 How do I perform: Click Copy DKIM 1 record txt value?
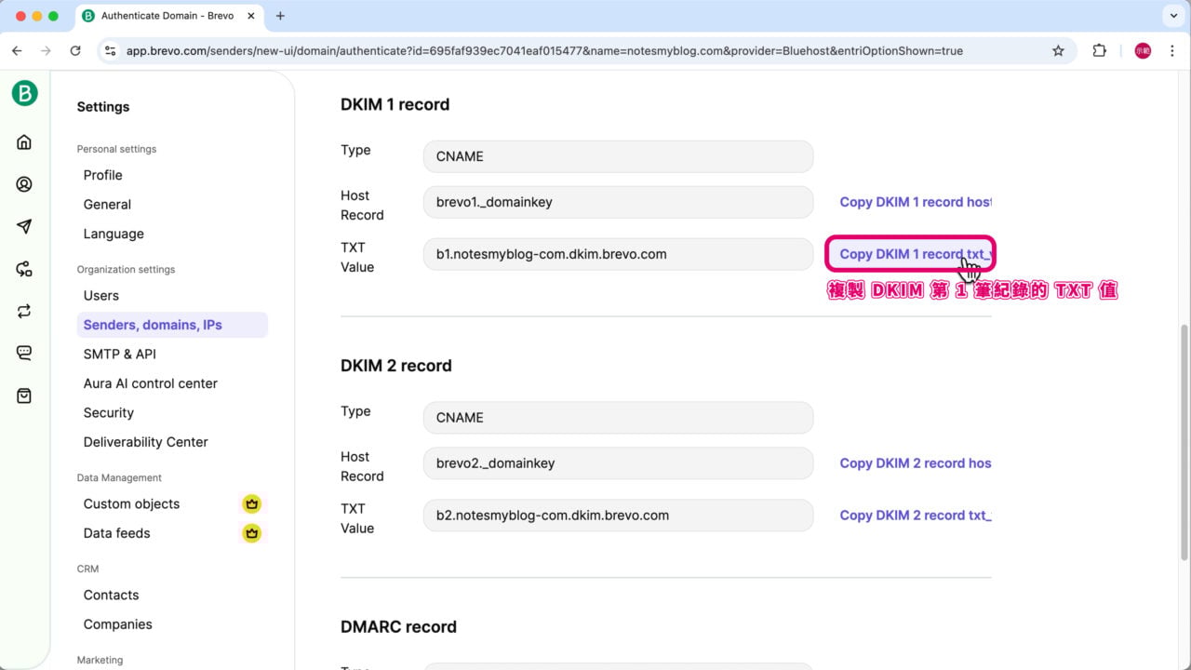click(x=910, y=254)
